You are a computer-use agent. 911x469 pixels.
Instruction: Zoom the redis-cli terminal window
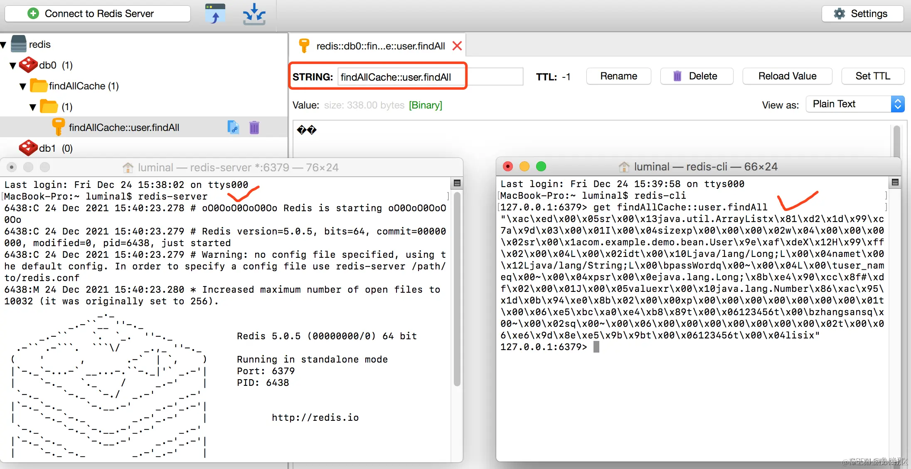[541, 166]
